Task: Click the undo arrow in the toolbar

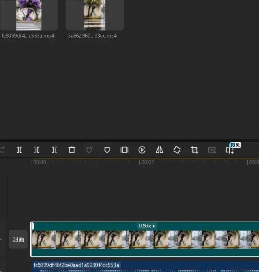Action: point(2,150)
